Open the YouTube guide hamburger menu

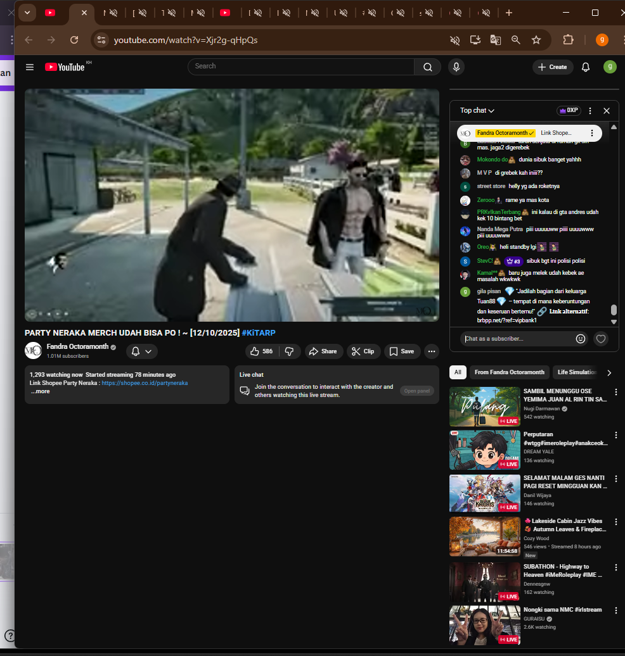(x=29, y=67)
